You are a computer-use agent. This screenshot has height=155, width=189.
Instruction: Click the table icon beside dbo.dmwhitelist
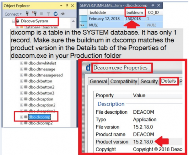point(26,63)
